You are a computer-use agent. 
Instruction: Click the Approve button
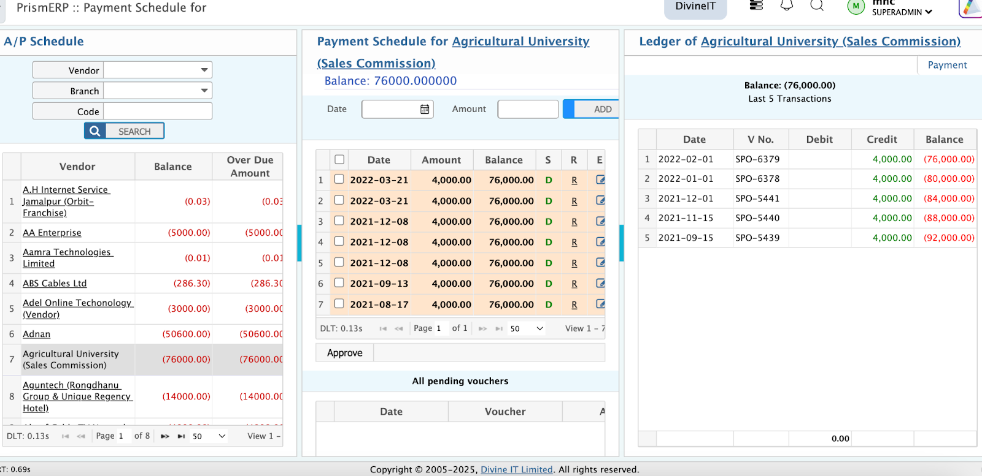pos(345,353)
